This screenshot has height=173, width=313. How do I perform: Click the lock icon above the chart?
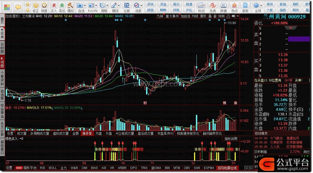pyautogui.click(x=228, y=16)
